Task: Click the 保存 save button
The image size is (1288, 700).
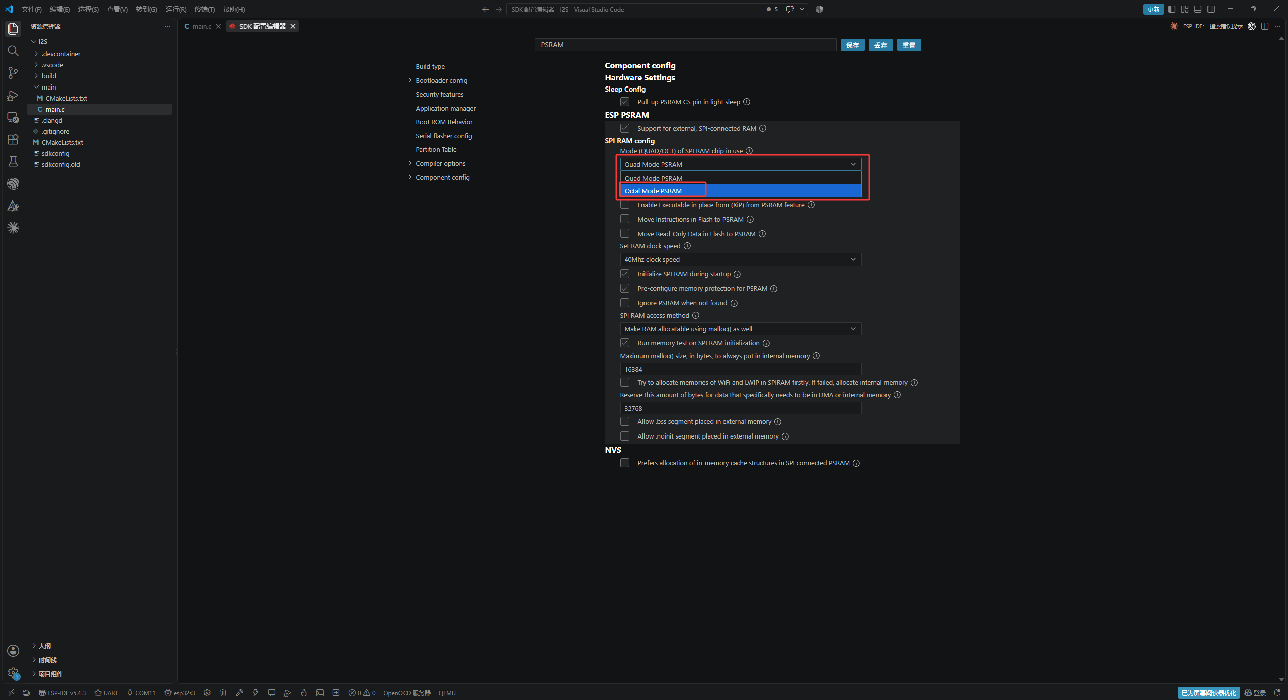Action: [x=852, y=45]
